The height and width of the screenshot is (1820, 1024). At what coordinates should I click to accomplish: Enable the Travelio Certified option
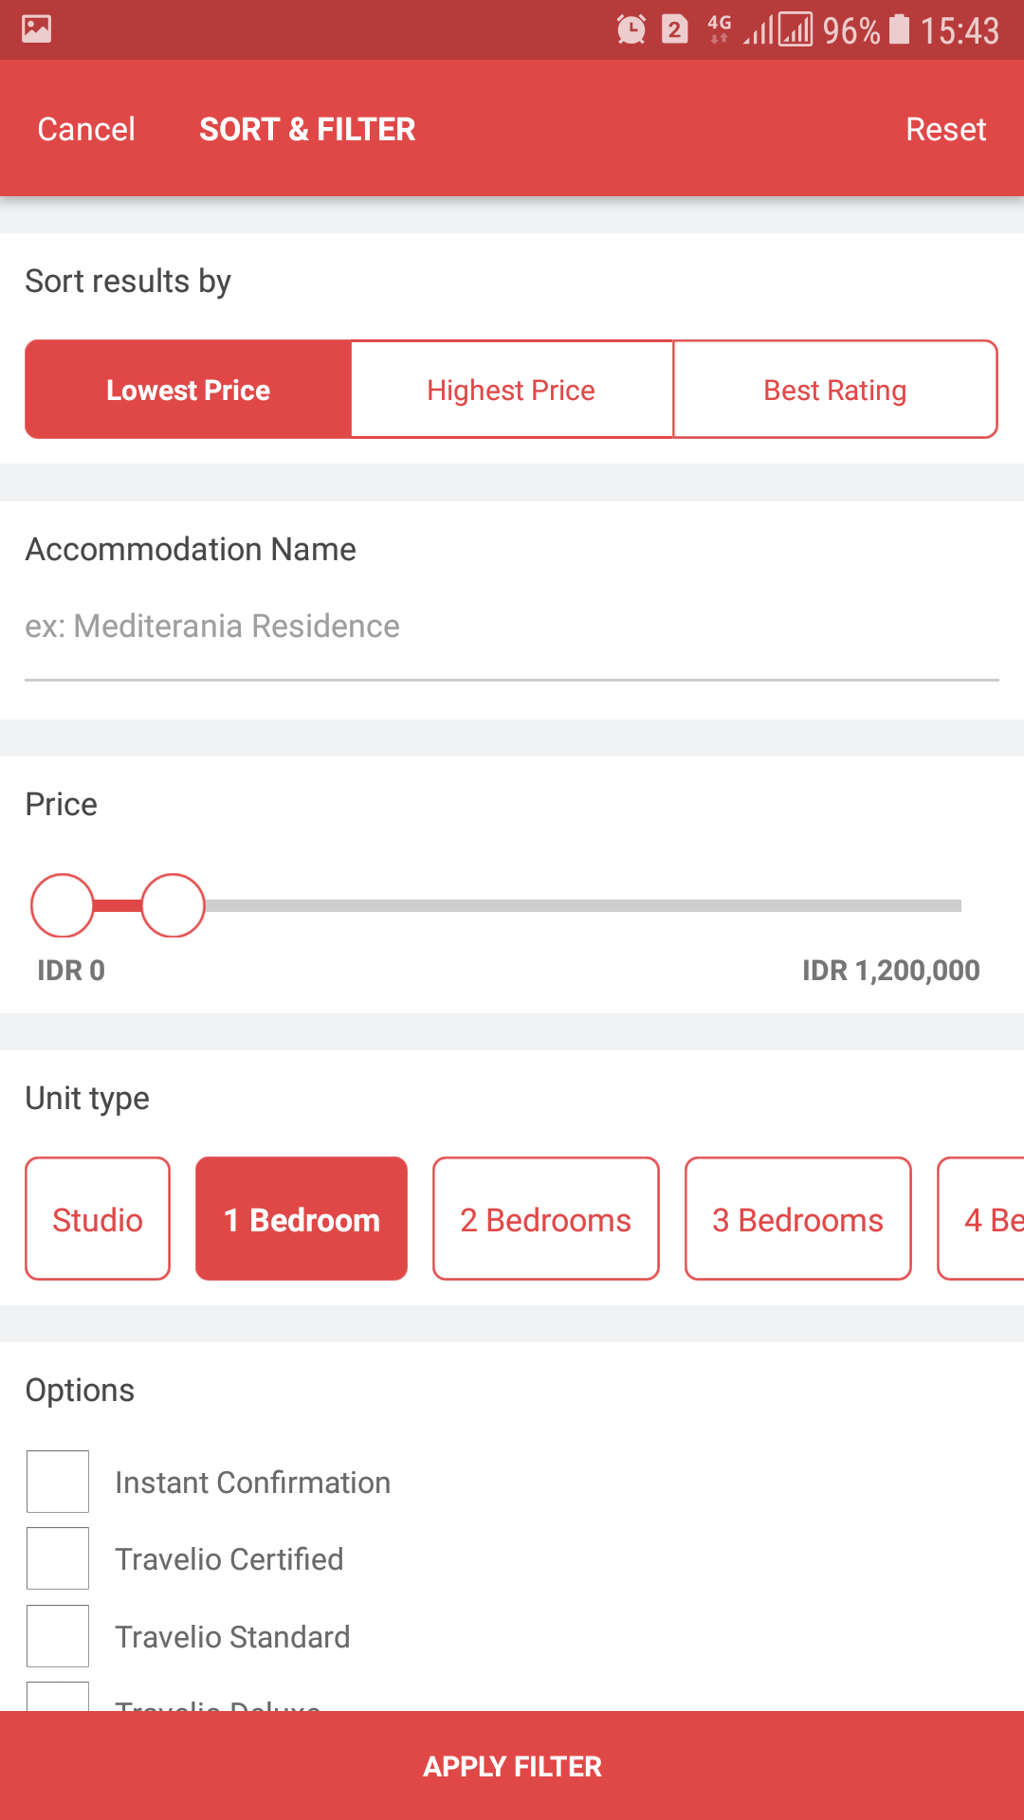(58, 1558)
